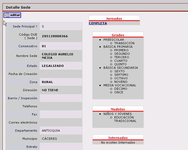The height and width of the screenshot is (150, 188).
Task: Select NIÑOS Y JÓVENES model item
Action: point(117,114)
